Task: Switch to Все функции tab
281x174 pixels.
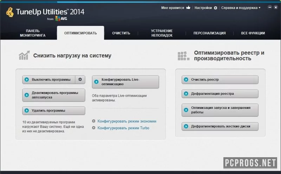Action: (253, 33)
